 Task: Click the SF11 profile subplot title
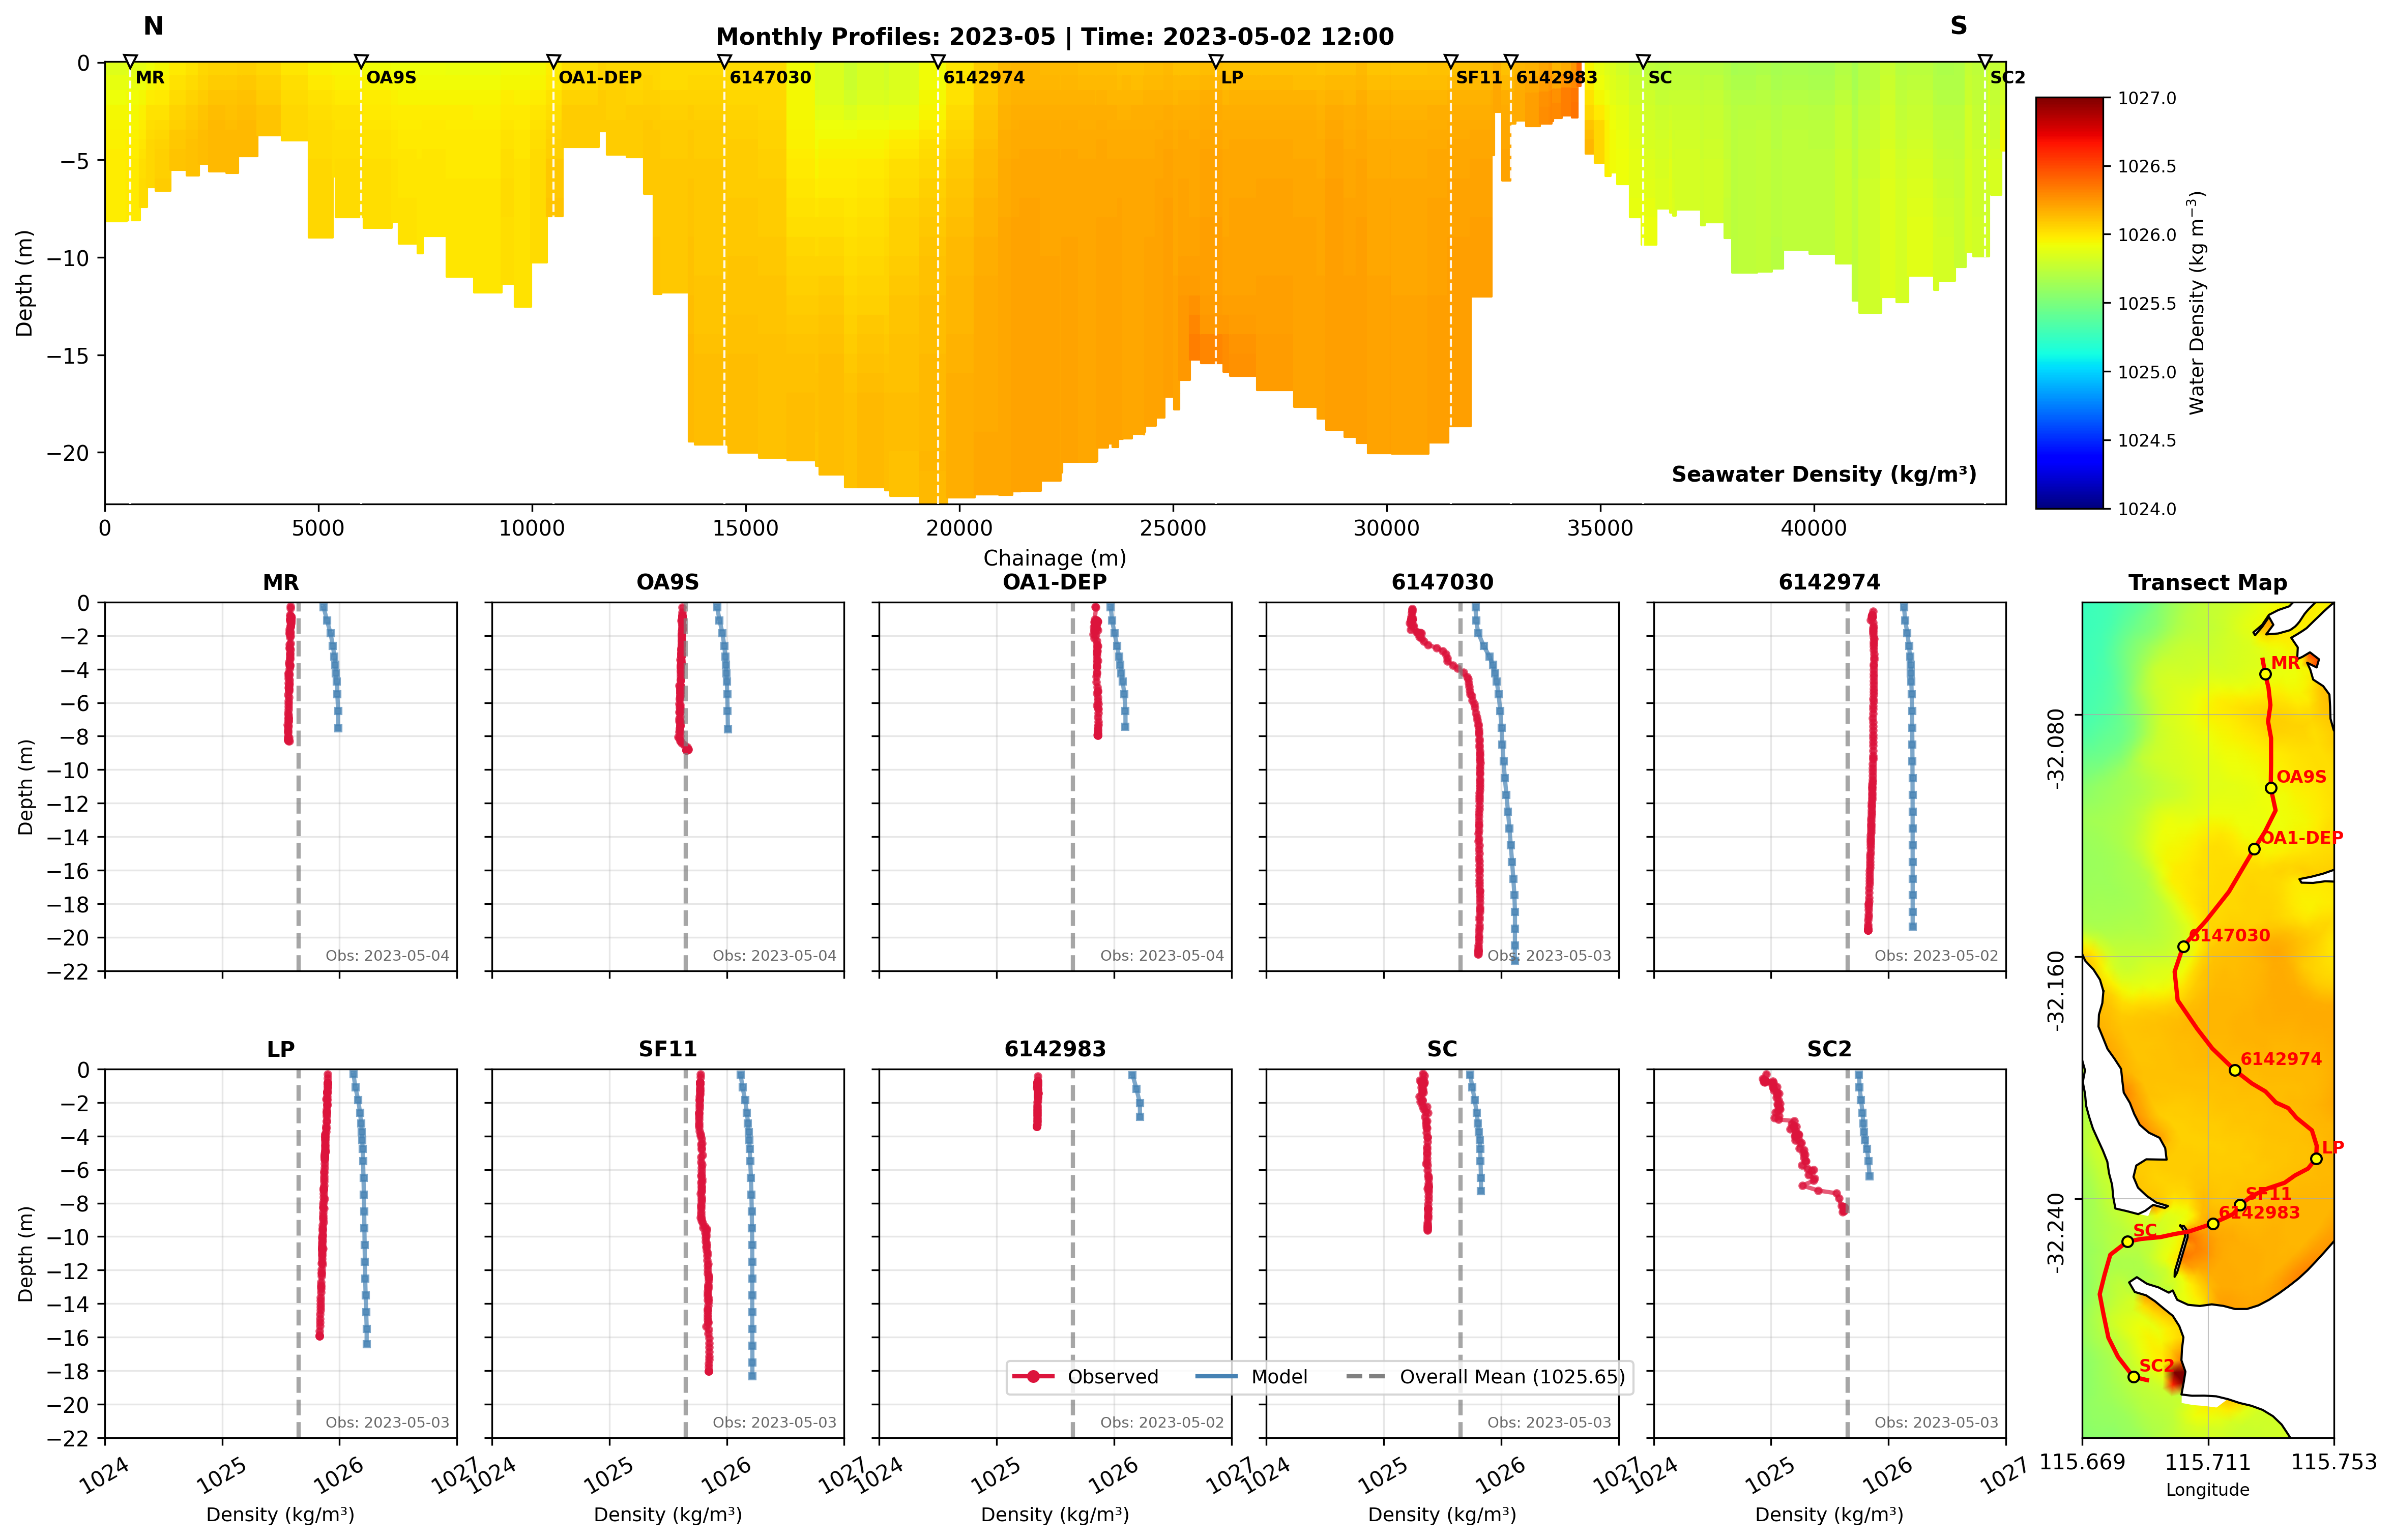[667, 1049]
